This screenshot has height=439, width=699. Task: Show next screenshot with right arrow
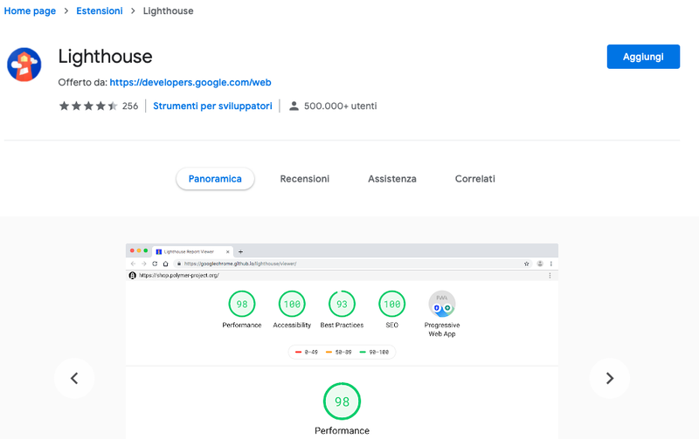609,379
